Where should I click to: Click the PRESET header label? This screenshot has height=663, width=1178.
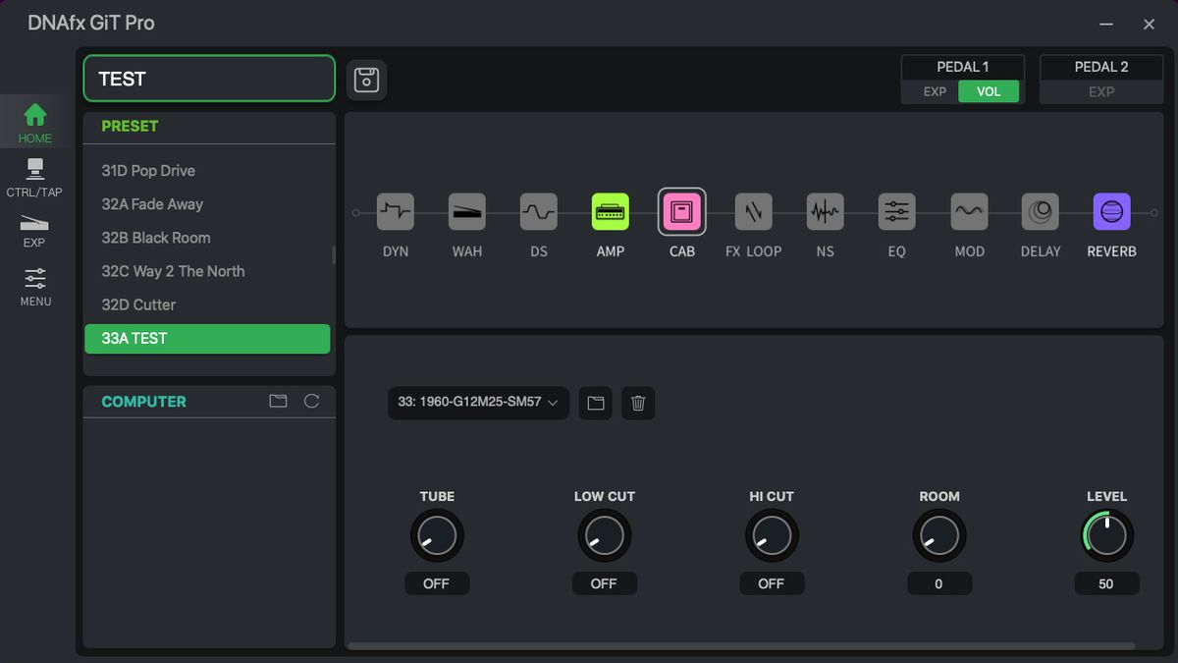pyautogui.click(x=130, y=126)
